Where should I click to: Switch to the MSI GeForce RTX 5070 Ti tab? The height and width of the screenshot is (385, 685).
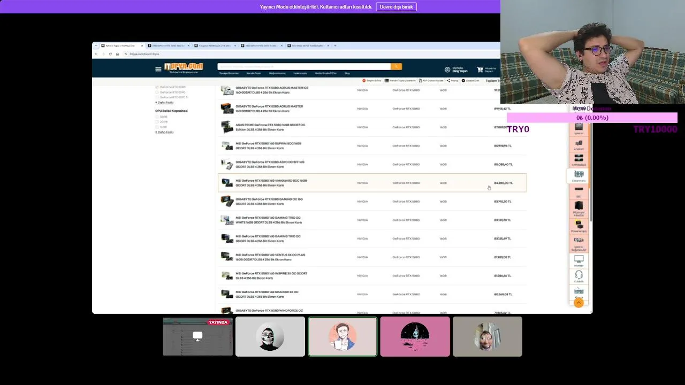click(x=261, y=45)
